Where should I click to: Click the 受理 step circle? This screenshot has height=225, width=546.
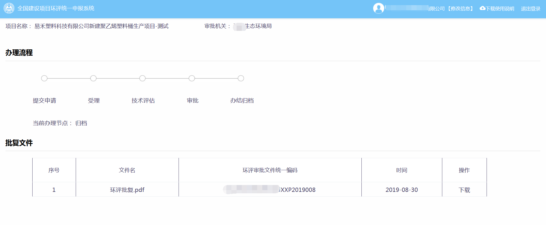(93, 78)
